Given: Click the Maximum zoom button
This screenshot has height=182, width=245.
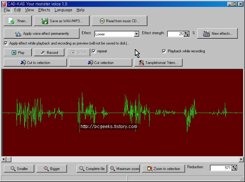Looking at the screenshot, I should click(124, 169).
